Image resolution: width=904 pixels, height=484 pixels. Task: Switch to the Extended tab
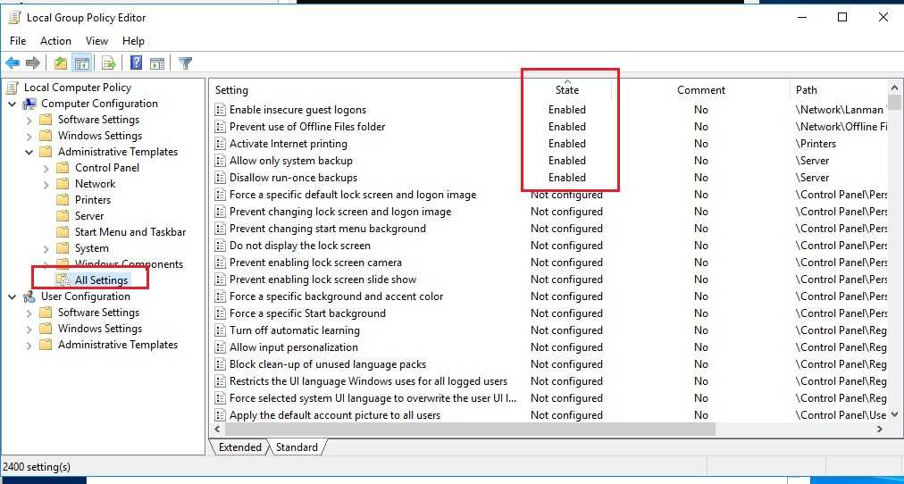coord(239,447)
